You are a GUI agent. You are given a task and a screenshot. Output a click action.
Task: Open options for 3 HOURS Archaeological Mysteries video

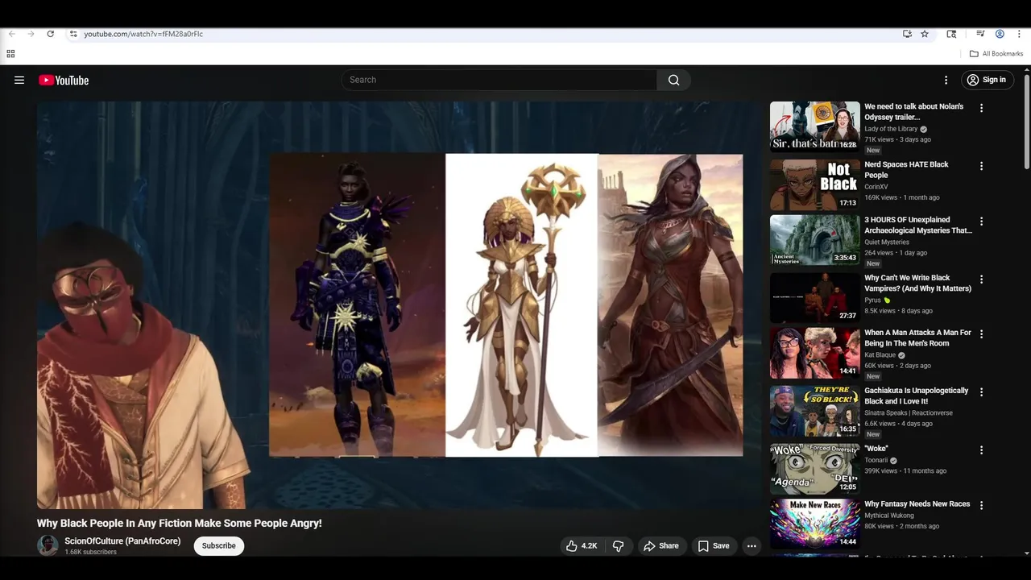(x=981, y=221)
